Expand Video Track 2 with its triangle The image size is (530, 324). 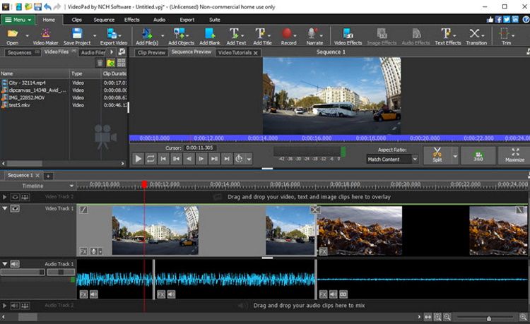5,197
